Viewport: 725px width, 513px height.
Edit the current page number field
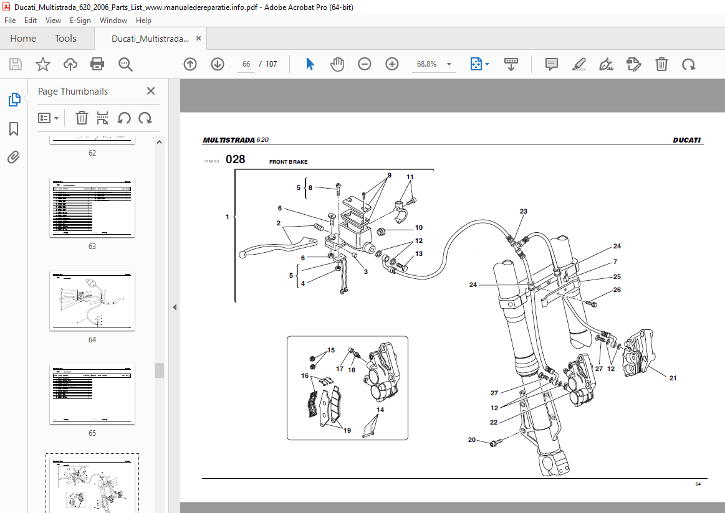(x=246, y=64)
